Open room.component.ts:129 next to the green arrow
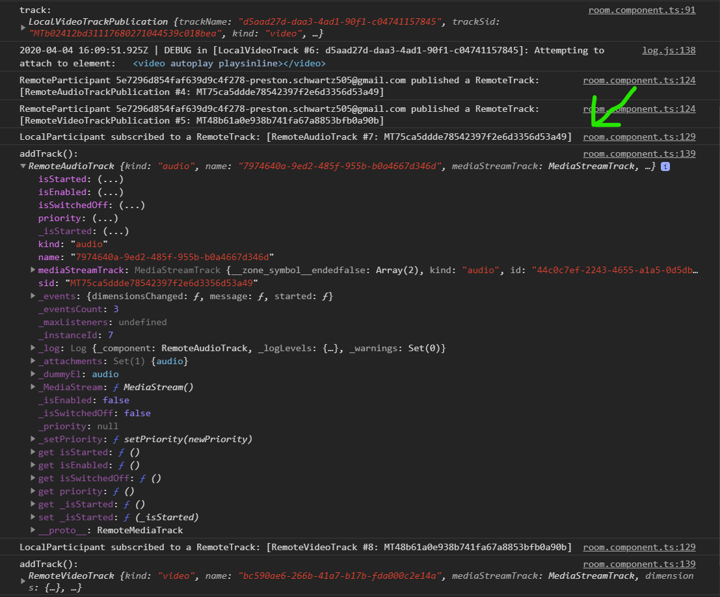Viewport: 720px width, 597px height. coord(639,137)
